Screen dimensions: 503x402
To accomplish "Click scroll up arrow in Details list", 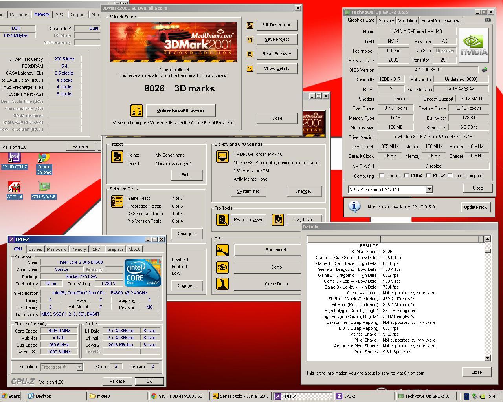I will pyautogui.click(x=487, y=239).
